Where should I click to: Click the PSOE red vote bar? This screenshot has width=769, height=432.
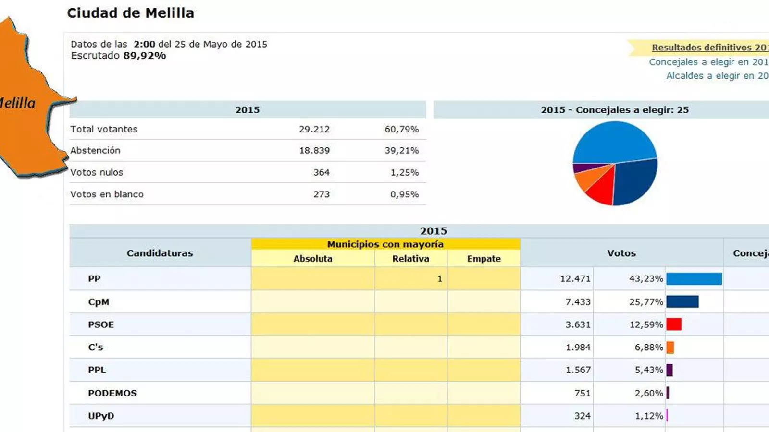(x=673, y=324)
